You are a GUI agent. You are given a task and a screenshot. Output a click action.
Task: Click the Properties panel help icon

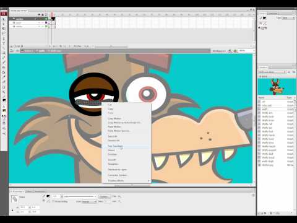tap(253, 195)
